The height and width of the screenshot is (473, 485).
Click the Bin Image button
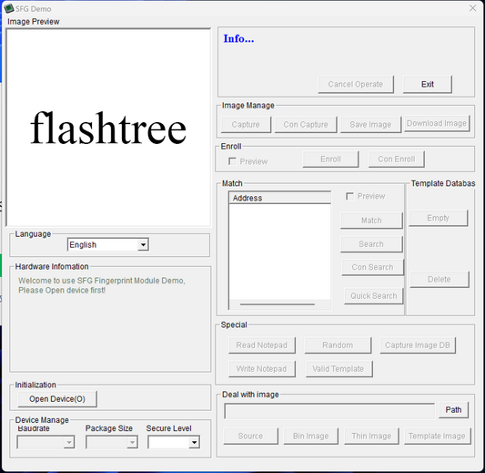310,437
